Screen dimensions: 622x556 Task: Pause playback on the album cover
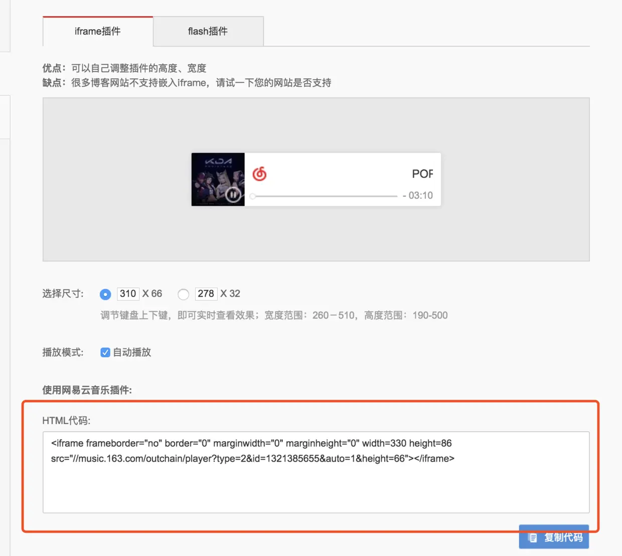click(233, 194)
